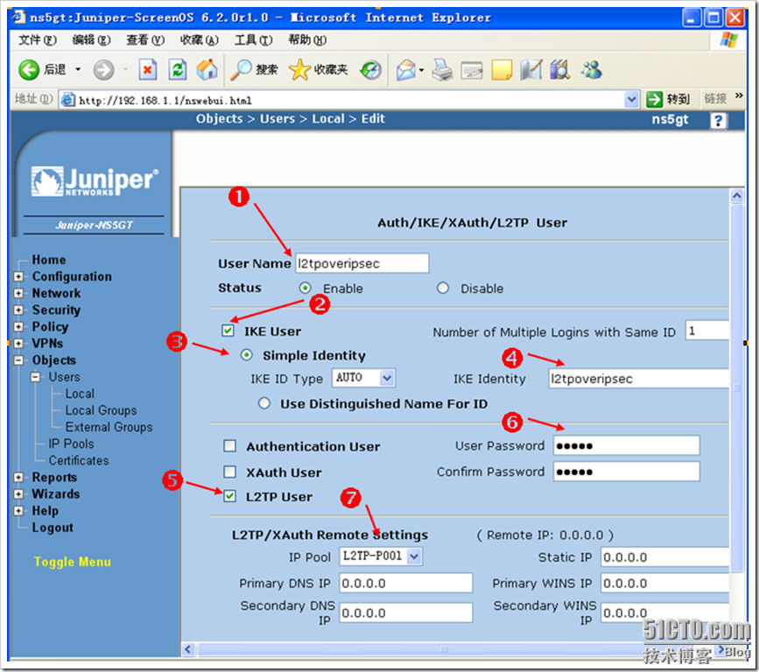Open the Local Groups link

coord(102,410)
